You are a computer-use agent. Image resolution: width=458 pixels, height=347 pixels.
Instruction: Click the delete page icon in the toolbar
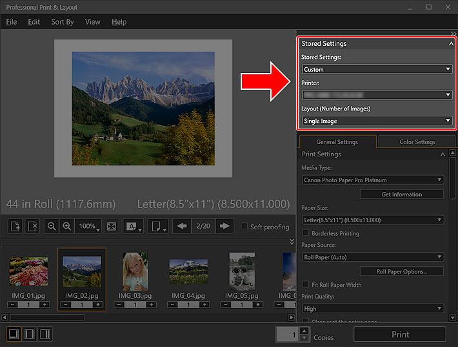(33, 226)
